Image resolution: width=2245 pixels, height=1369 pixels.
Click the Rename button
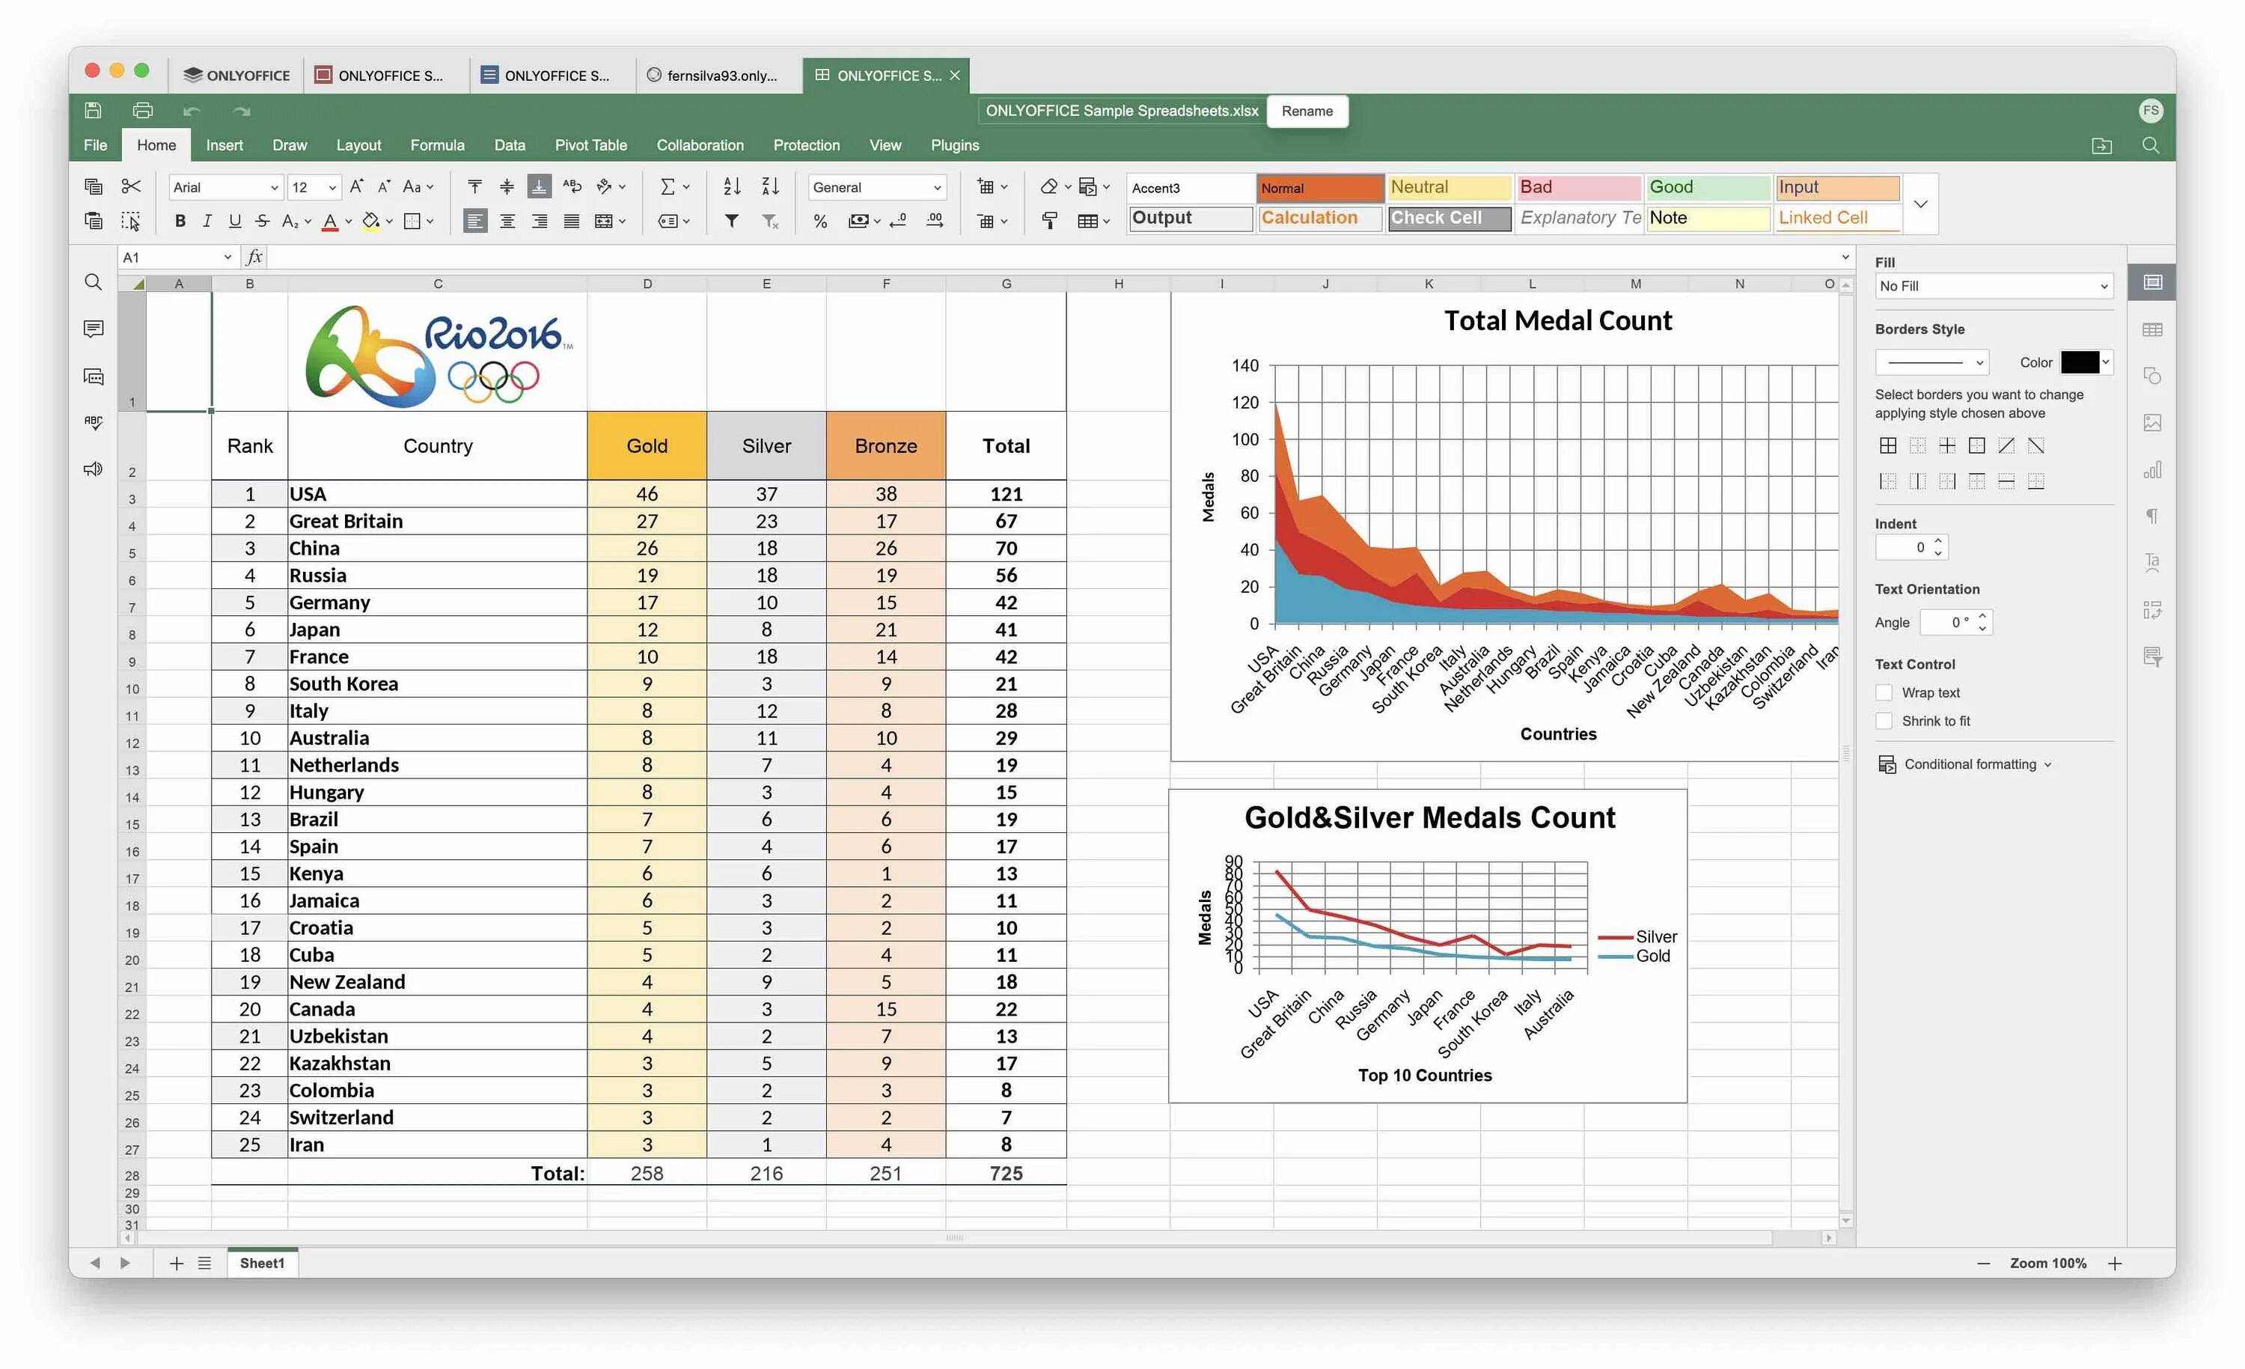point(1307,112)
